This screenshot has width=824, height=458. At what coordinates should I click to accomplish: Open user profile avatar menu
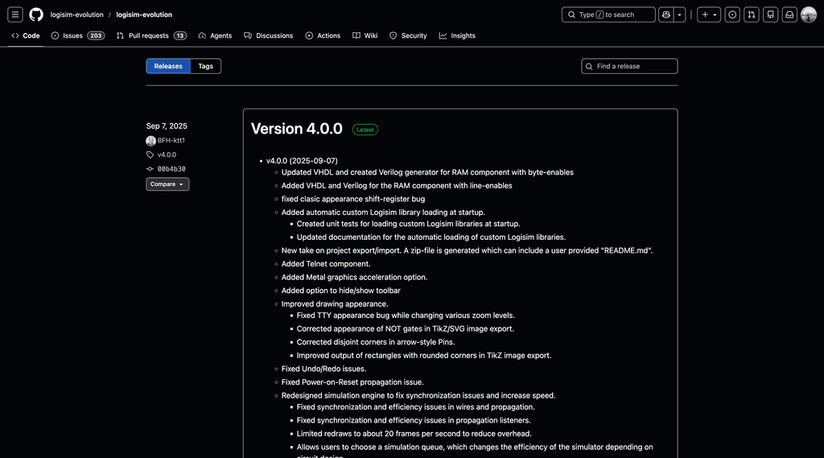click(x=809, y=14)
